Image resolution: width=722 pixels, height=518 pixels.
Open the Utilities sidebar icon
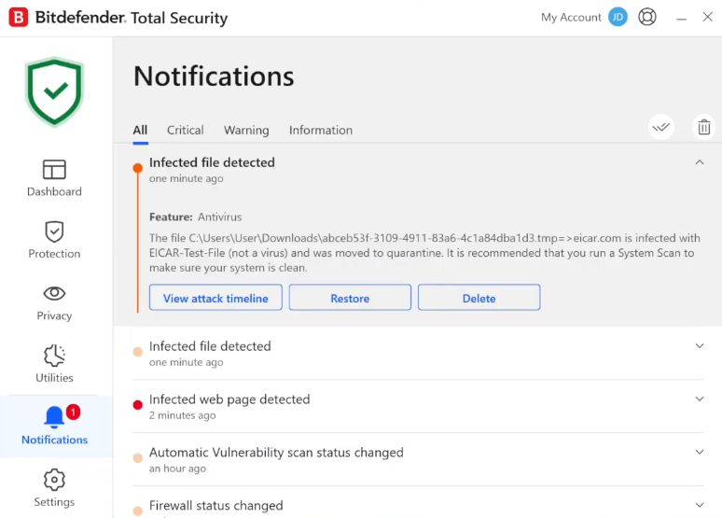coord(54,356)
